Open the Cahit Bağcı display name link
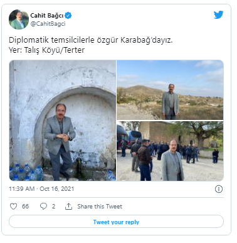Screen dimensions: 237x243 [x=47, y=16]
